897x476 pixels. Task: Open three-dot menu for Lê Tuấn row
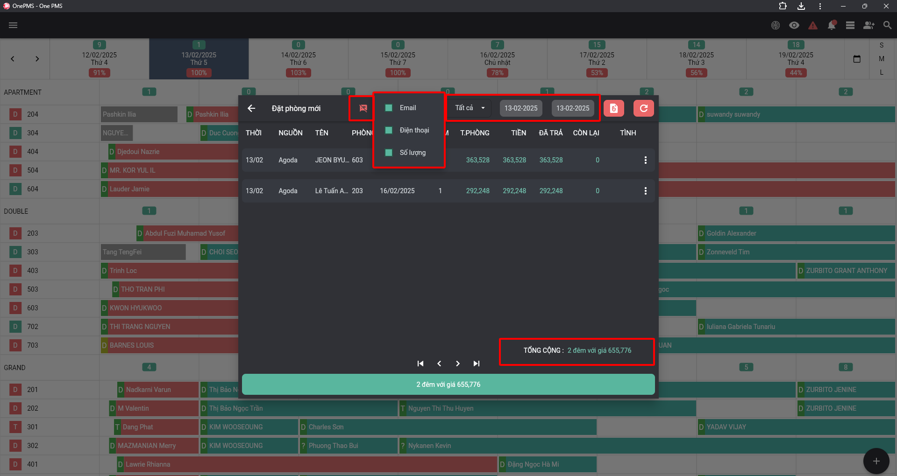tap(646, 191)
